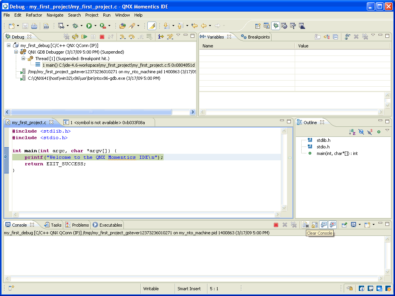Pin the Console view

coord(344,225)
